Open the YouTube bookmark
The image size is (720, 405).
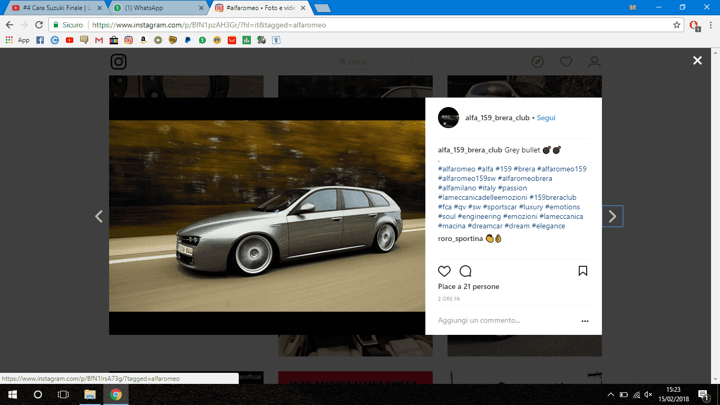click(x=70, y=40)
